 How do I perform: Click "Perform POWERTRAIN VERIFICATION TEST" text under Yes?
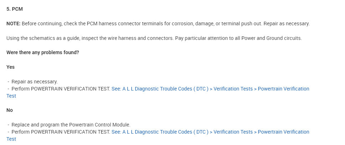coord(61,89)
